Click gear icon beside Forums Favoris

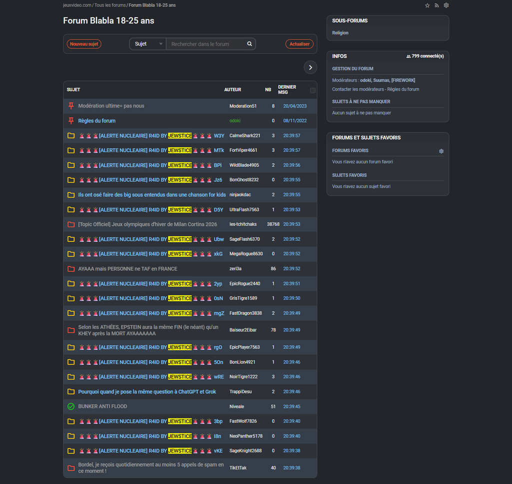click(441, 151)
